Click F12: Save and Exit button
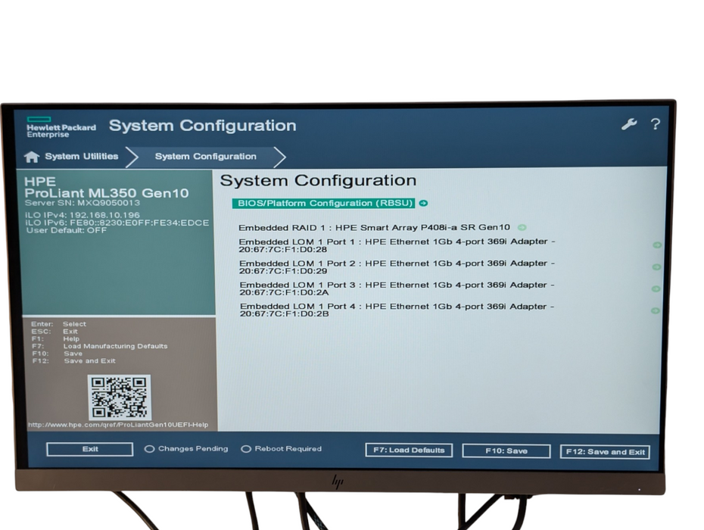 (x=606, y=452)
